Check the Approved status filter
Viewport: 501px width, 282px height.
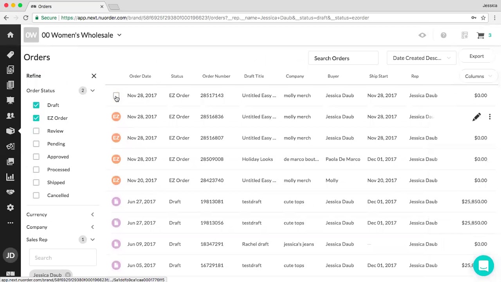(36, 157)
